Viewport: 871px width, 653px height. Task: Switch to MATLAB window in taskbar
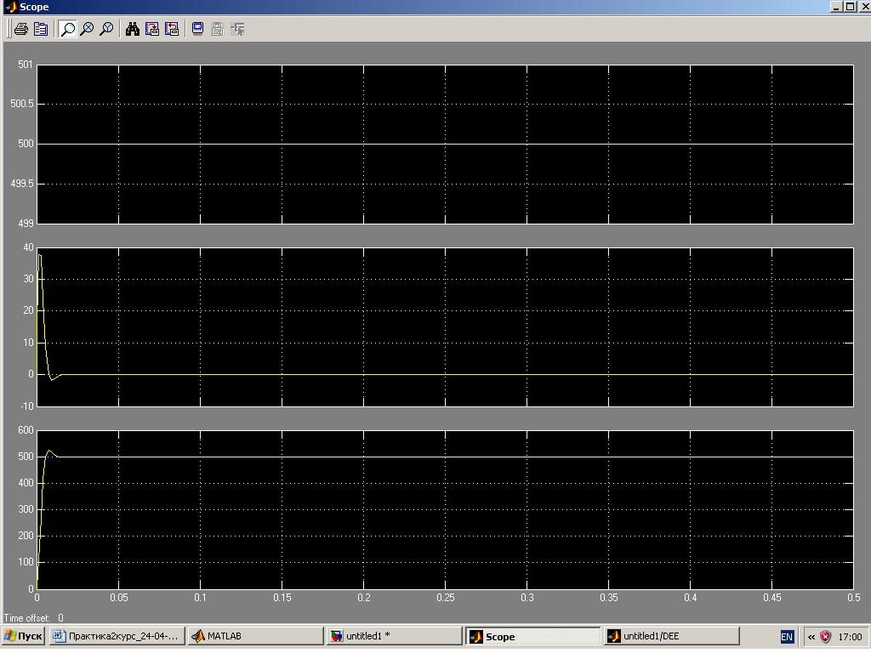[x=255, y=636]
